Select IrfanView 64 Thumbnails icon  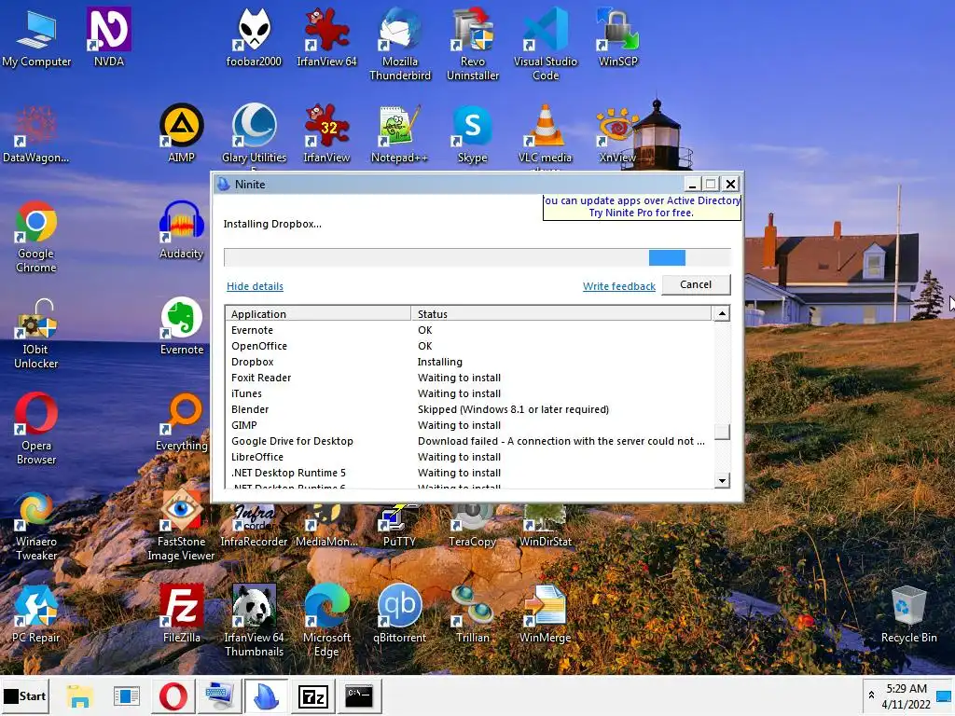[x=254, y=620]
